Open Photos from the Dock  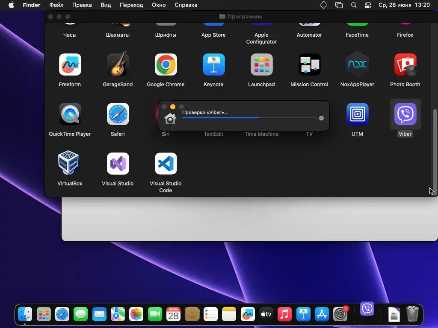136,314
